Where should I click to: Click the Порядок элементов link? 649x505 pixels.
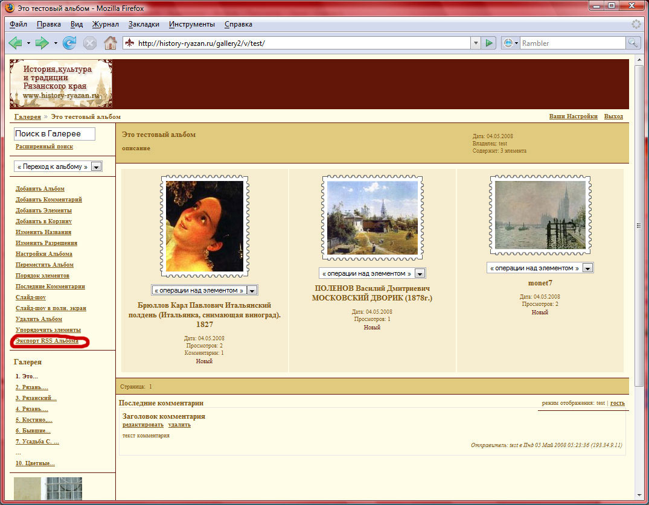(43, 276)
